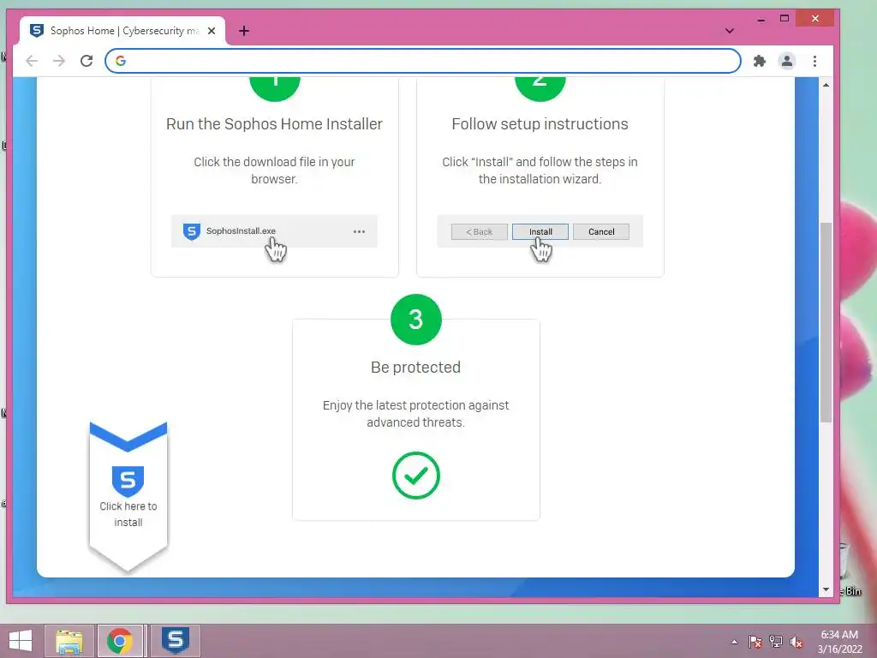Click the Cancel button in the wizard illustration
Image resolution: width=877 pixels, height=658 pixels.
click(601, 231)
